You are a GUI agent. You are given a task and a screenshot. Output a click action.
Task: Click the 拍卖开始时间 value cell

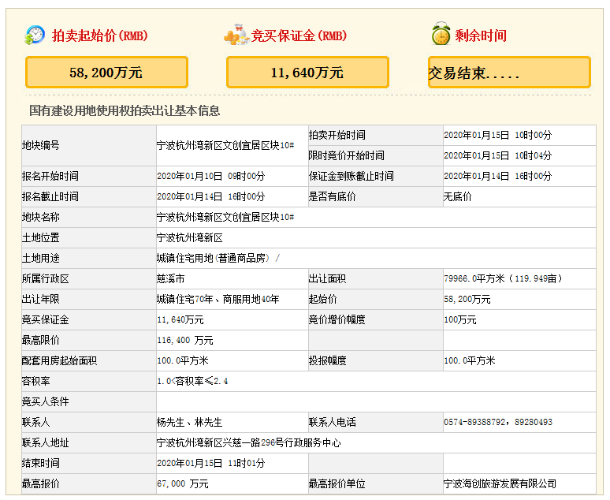pyautogui.click(x=498, y=135)
